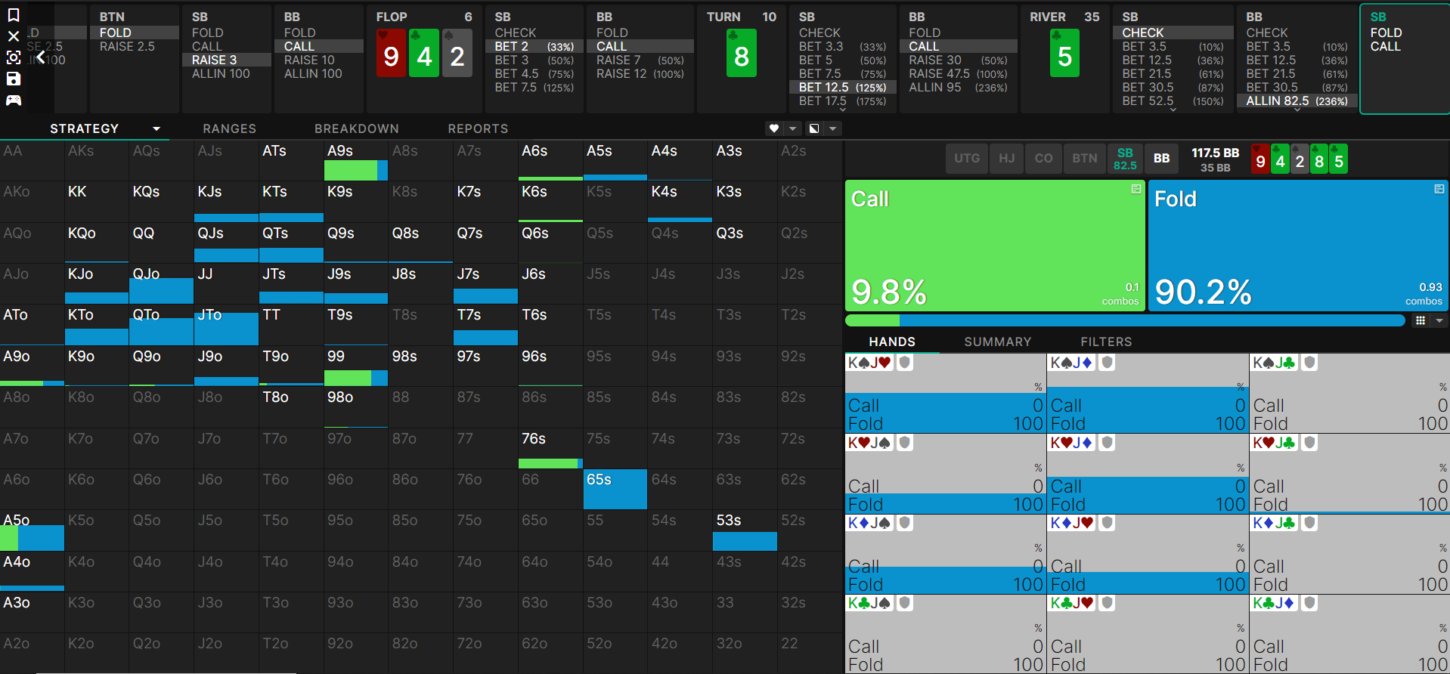The width and height of the screenshot is (1450, 674).
Task: Toggle the shield beside K♥J♦ hand
Action: tap(1108, 443)
